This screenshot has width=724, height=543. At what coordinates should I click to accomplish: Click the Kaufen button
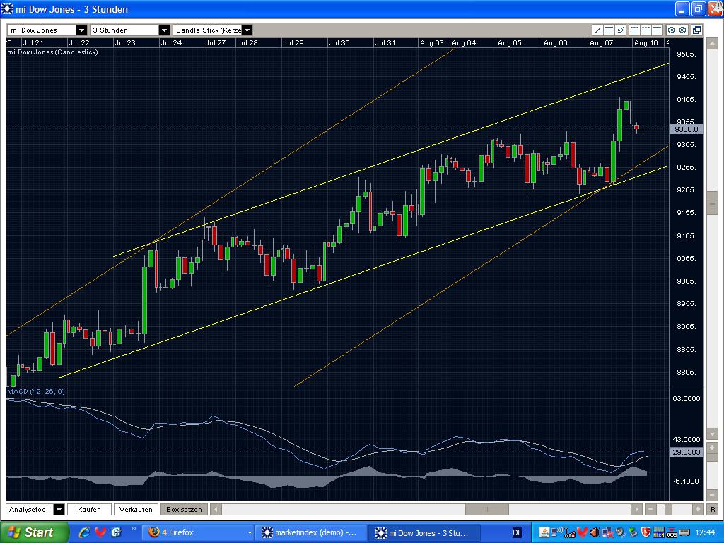89,509
